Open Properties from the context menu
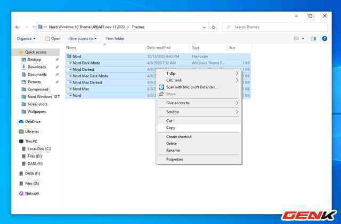Image resolution: width=341 pixels, height=224 pixels. tap(199, 159)
